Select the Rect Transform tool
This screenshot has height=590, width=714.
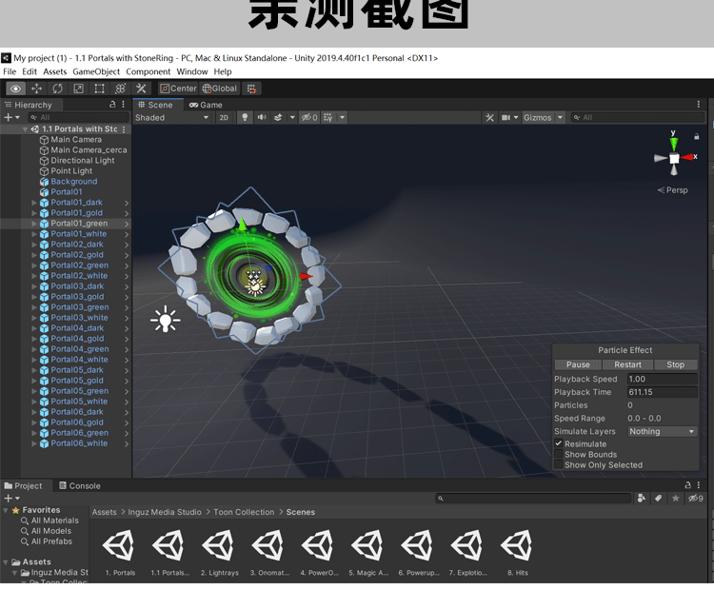pos(99,88)
